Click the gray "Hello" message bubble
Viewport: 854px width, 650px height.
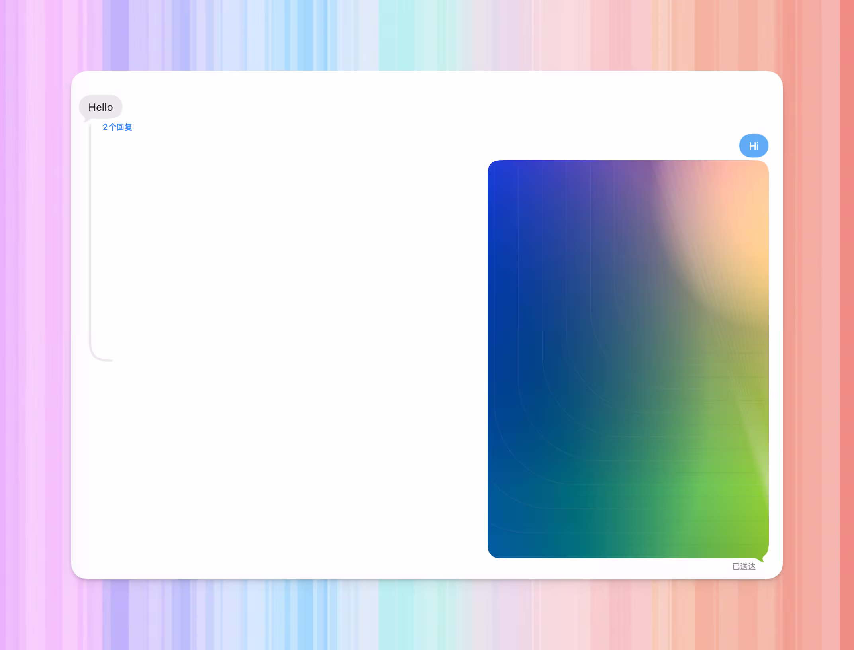[x=100, y=107]
